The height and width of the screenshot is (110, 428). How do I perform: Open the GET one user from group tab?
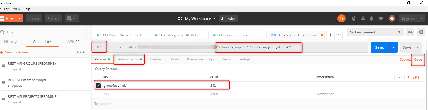(238, 35)
